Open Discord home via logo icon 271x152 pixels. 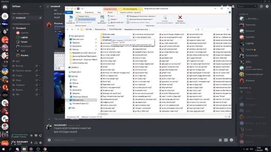pos(5,7)
